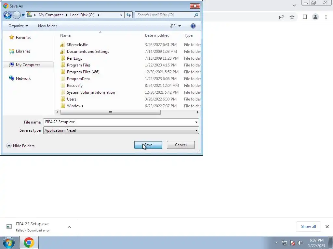Select the Users folder

pyautogui.click(x=71, y=99)
